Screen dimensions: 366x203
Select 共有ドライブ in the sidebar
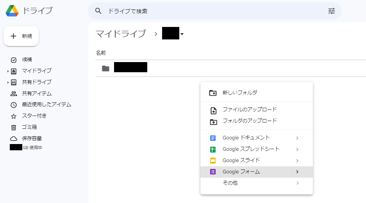point(37,82)
